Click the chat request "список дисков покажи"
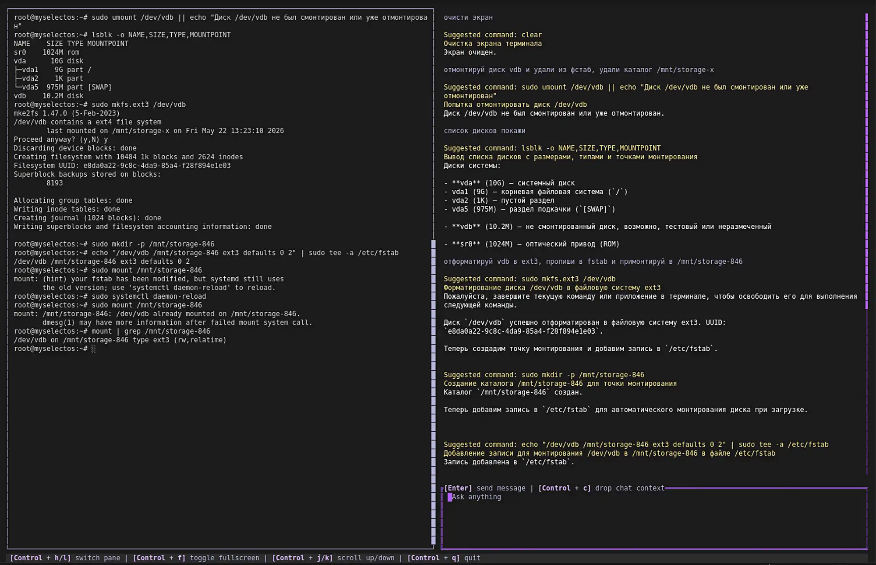This screenshot has width=876, height=565. point(484,131)
